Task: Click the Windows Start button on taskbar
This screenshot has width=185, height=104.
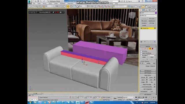Action: [30, 103]
